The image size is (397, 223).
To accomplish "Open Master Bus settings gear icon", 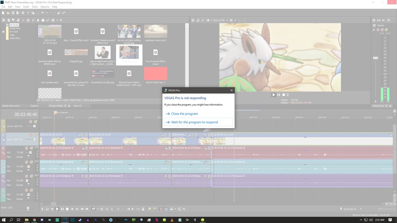I will (374, 20).
